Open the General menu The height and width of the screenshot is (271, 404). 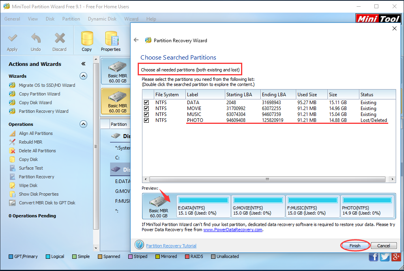(x=12, y=19)
